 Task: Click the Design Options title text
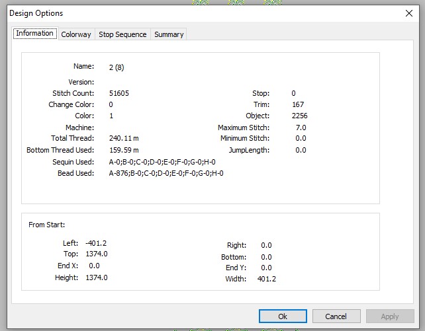point(36,13)
